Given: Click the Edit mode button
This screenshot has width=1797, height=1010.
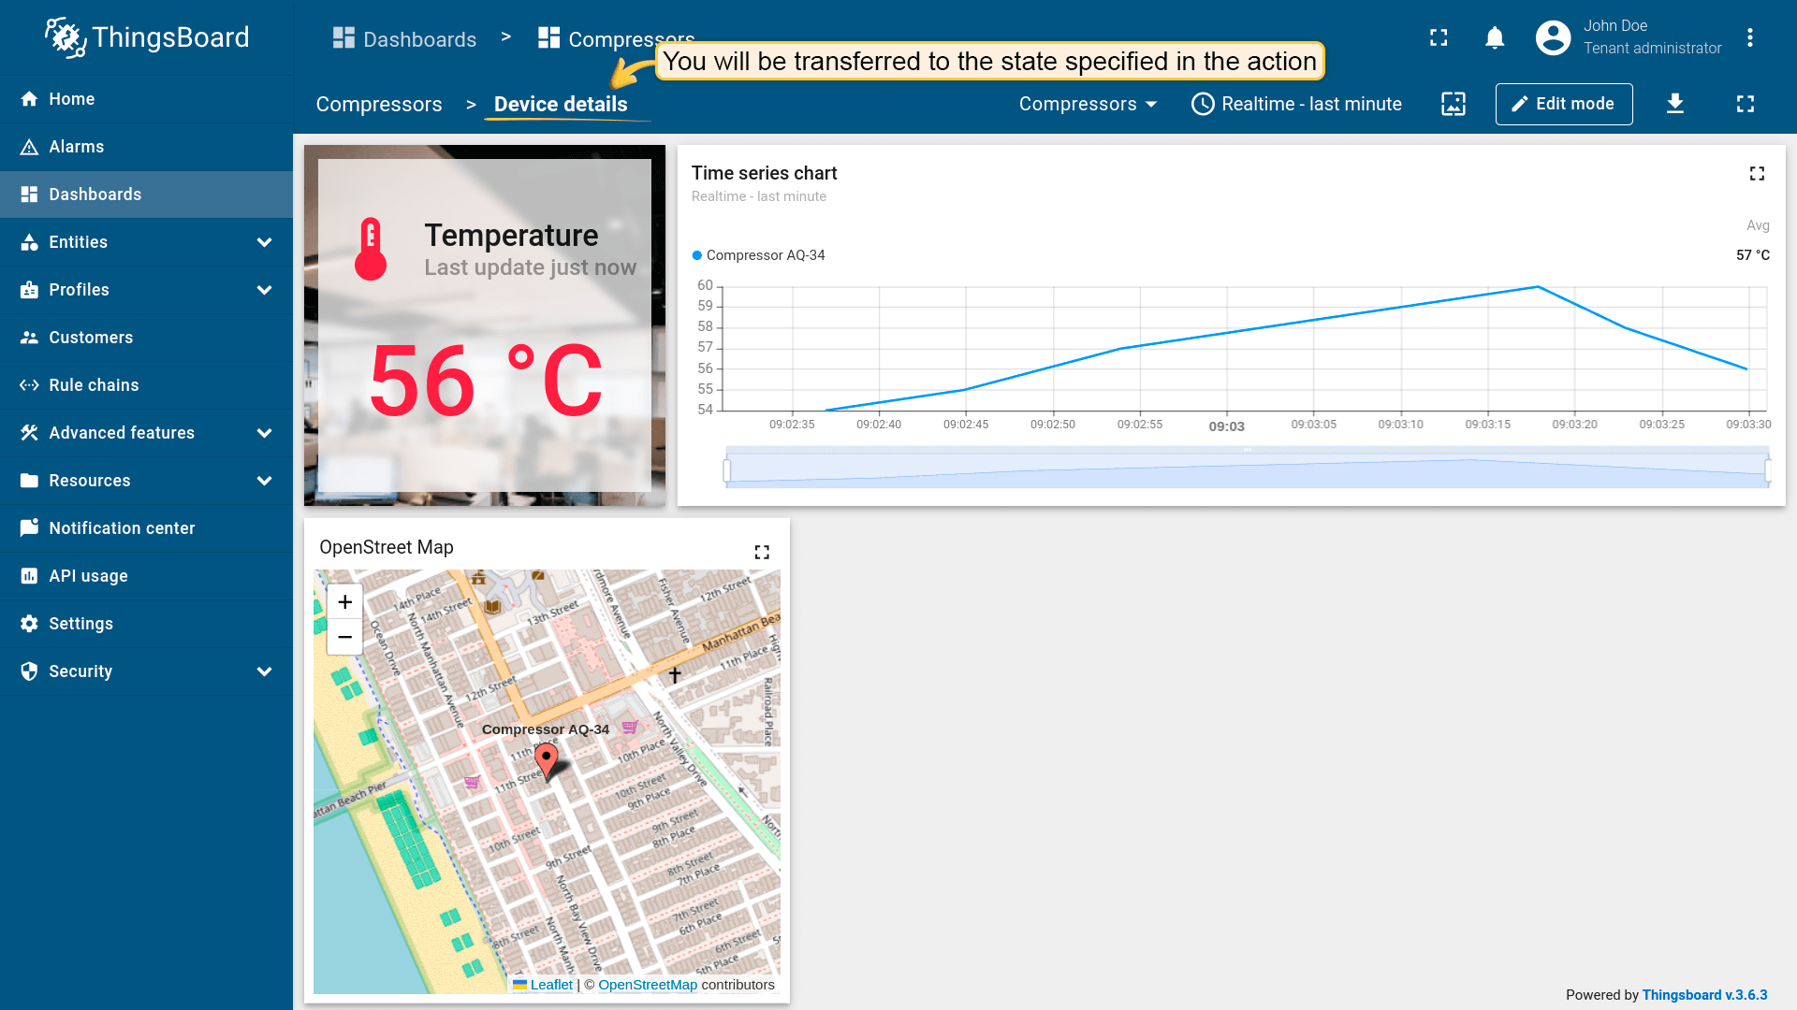Looking at the screenshot, I should (1563, 104).
